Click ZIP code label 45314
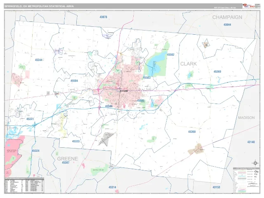This screenshot has width=264, height=198. 112,187
